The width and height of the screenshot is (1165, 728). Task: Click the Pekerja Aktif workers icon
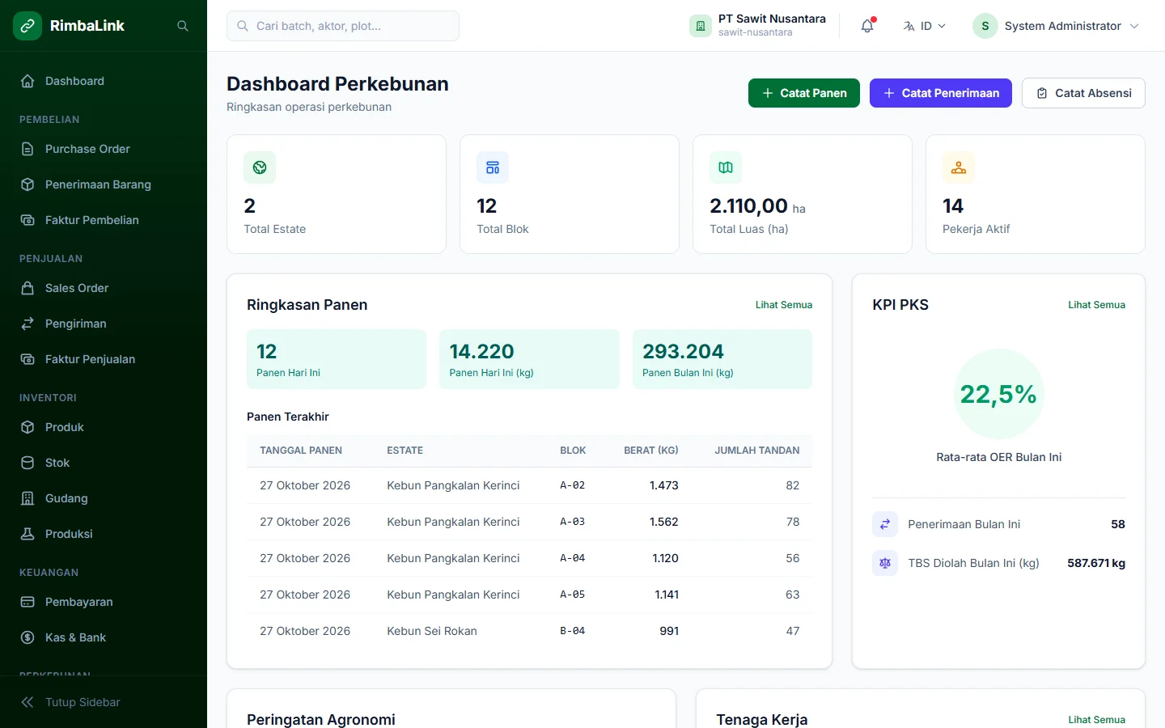(959, 167)
